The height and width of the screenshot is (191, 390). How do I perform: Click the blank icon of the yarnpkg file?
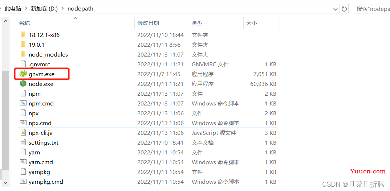[x=23, y=172]
